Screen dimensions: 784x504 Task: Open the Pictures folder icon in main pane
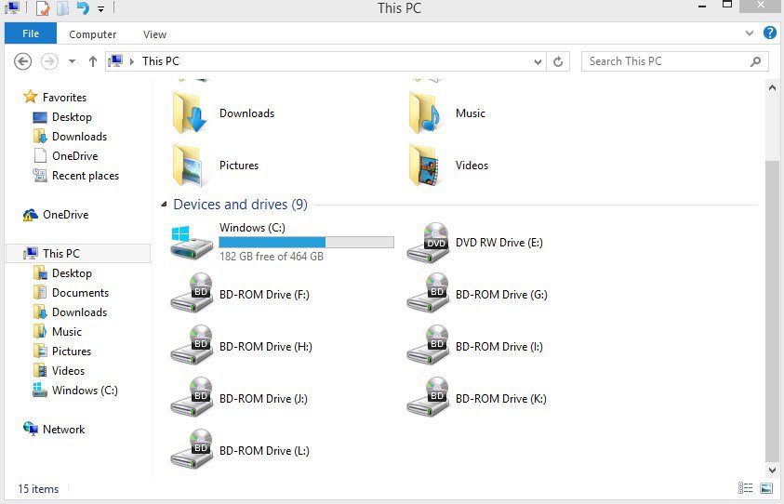[188, 165]
